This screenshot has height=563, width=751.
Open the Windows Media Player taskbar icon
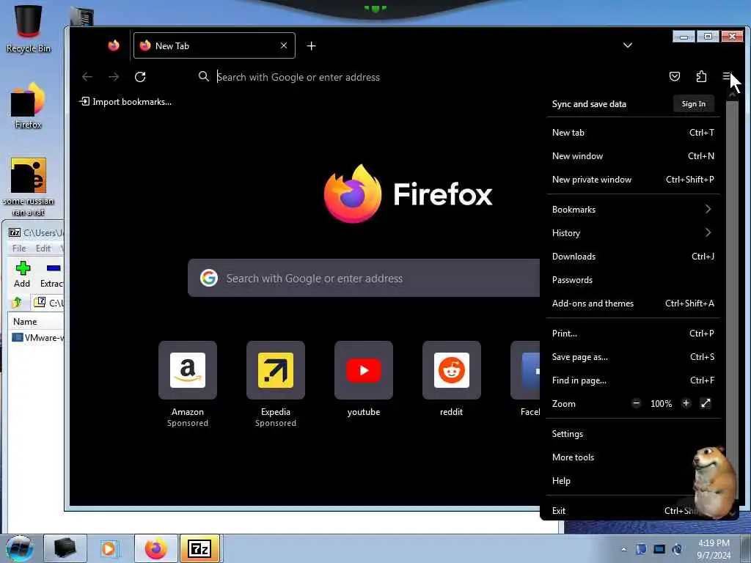click(x=109, y=548)
